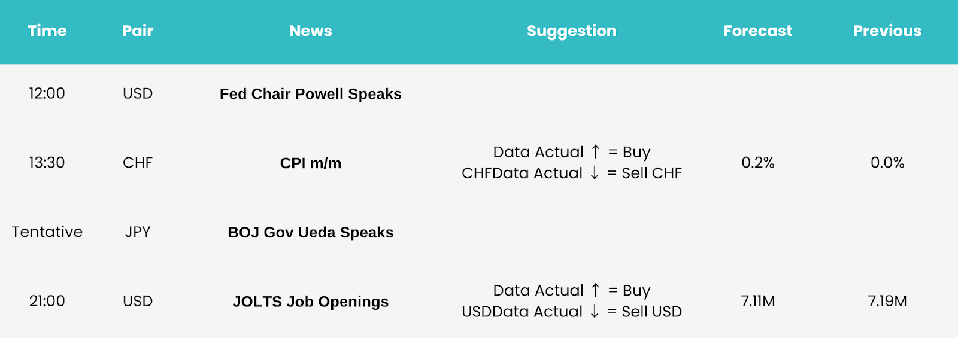Viewport: 958px width, 338px height.
Task: Click the Time column header
Action: [x=47, y=31]
